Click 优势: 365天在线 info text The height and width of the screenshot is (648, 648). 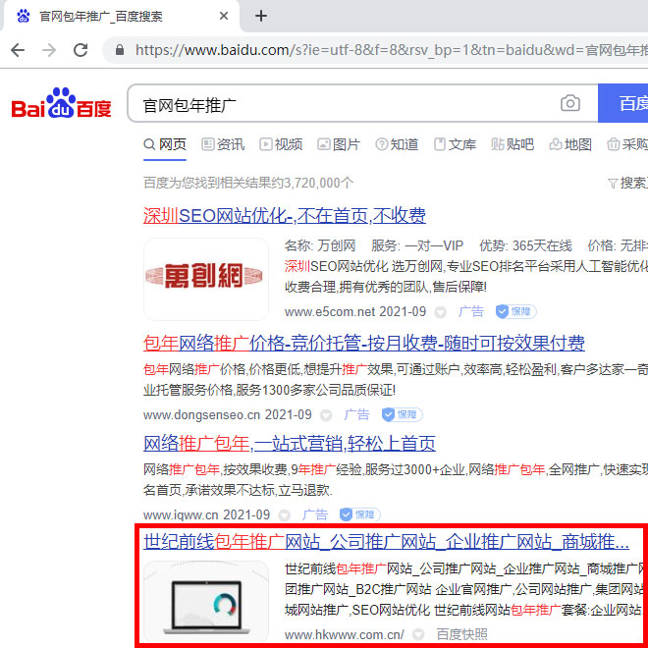pyautogui.click(x=525, y=245)
